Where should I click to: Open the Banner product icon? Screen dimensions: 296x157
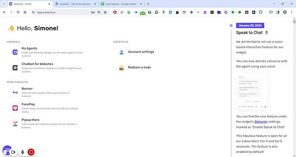(15, 92)
